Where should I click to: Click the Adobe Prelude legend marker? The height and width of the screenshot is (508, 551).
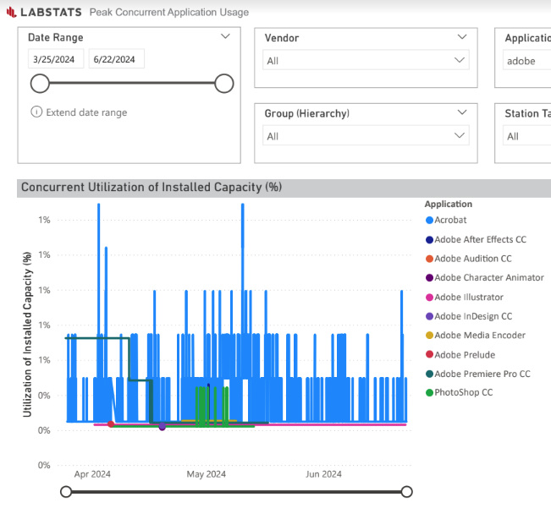tap(429, 355)
